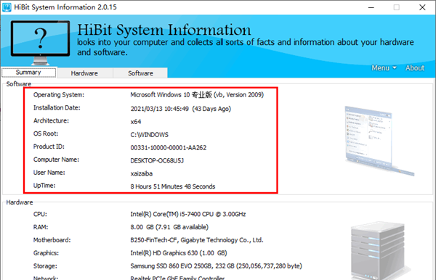The height and width of the screenshot is (280, 436).
Task: Click the RAM 8.00 GB value
Action: 169,227
